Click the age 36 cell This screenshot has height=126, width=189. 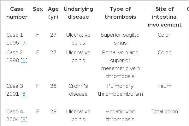(x=53, y=86)
